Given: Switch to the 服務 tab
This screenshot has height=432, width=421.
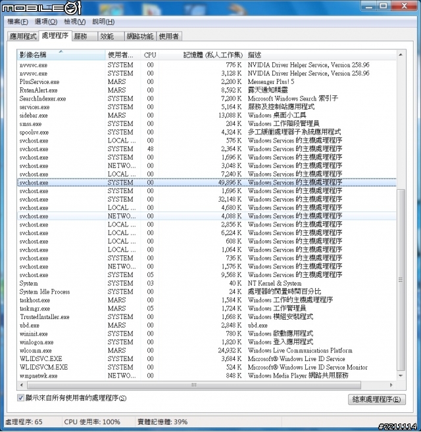Looking at the screenshot, I should (x=85, y=36).
